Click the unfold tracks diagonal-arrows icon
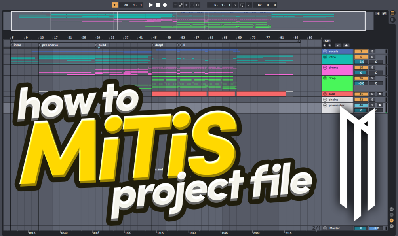 coord(339,45)
